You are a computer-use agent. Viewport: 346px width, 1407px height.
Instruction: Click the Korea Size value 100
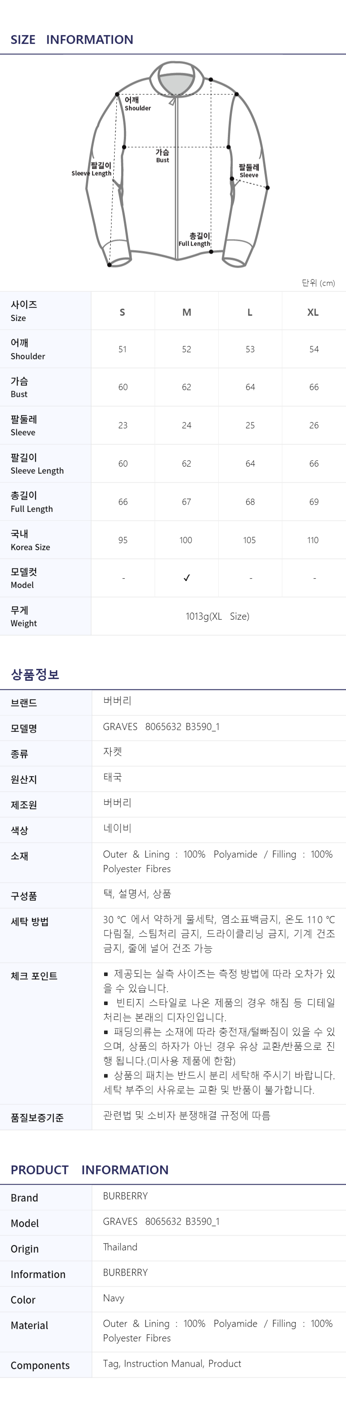(x=186, y=540)
